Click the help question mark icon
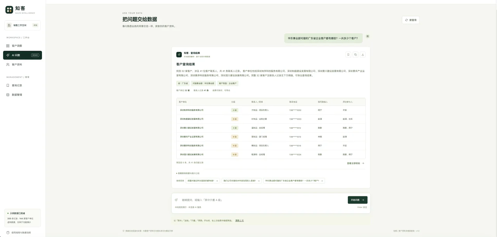497x237 pixels. (8, 233)
